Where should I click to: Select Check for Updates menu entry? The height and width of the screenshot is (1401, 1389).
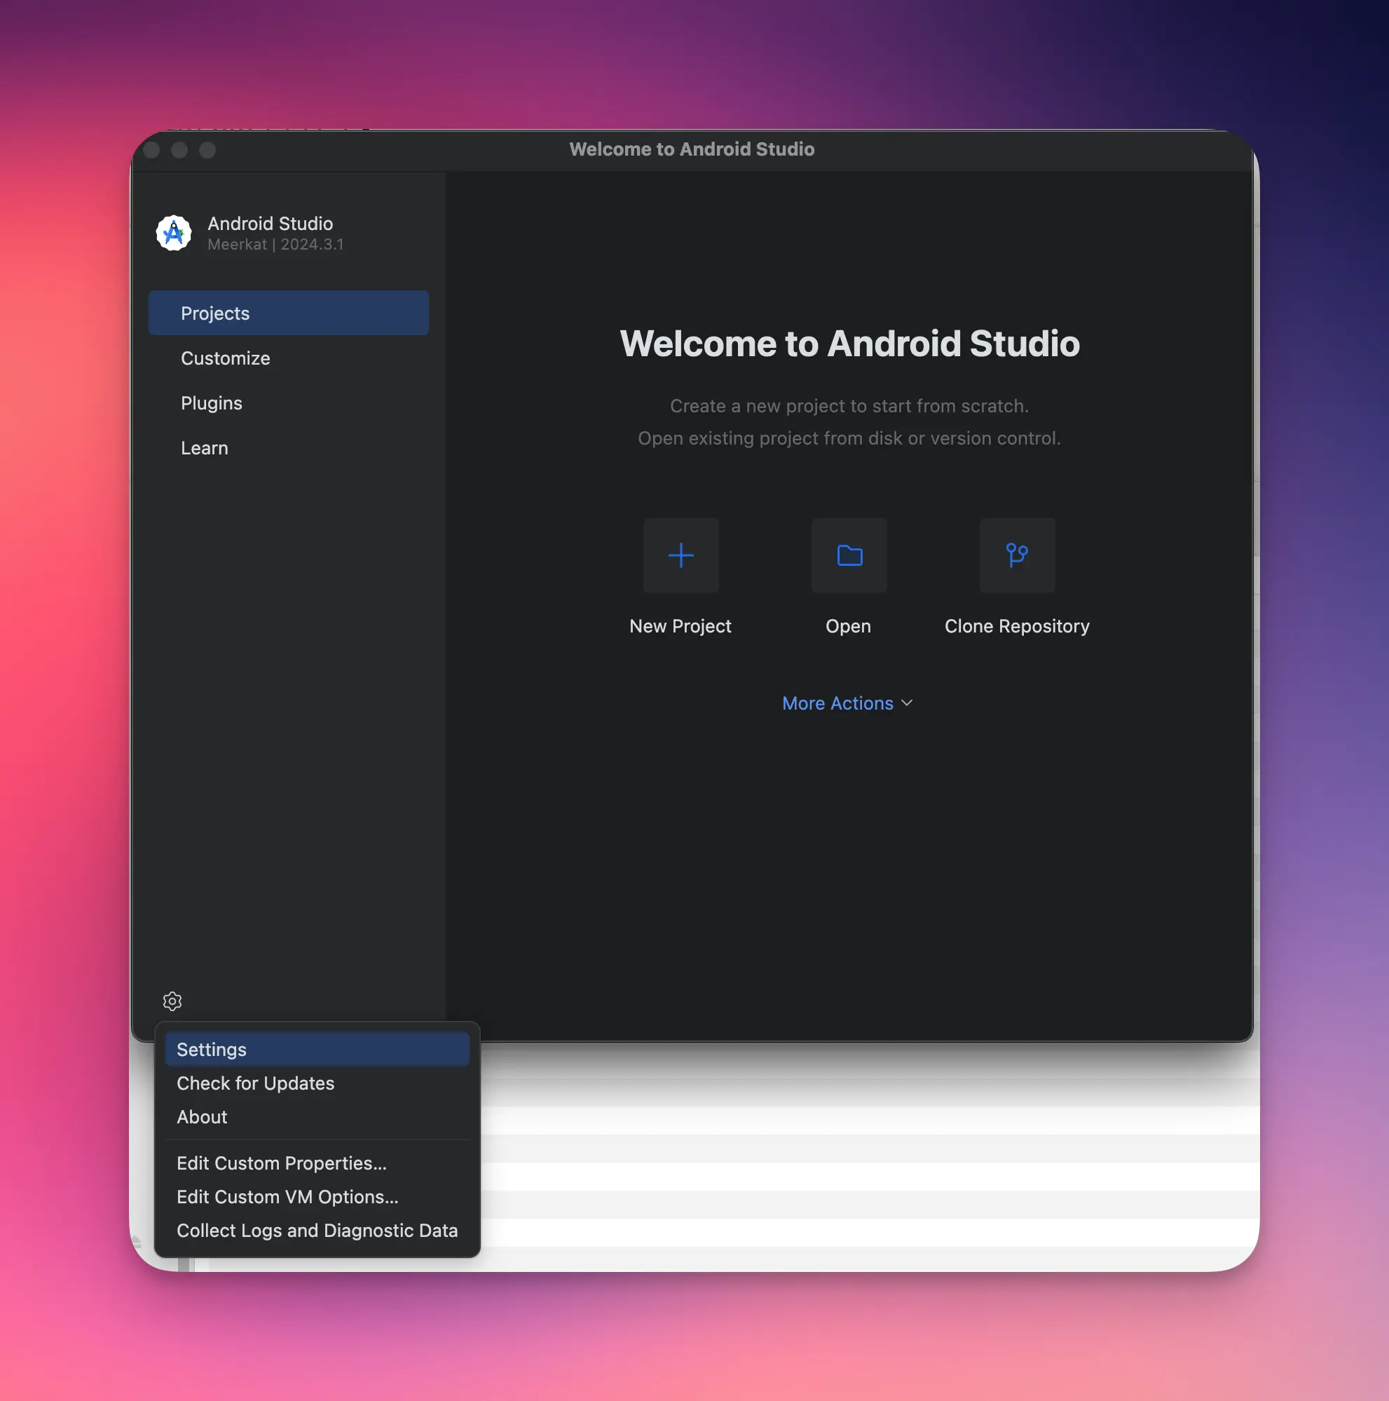(317, 1083)
